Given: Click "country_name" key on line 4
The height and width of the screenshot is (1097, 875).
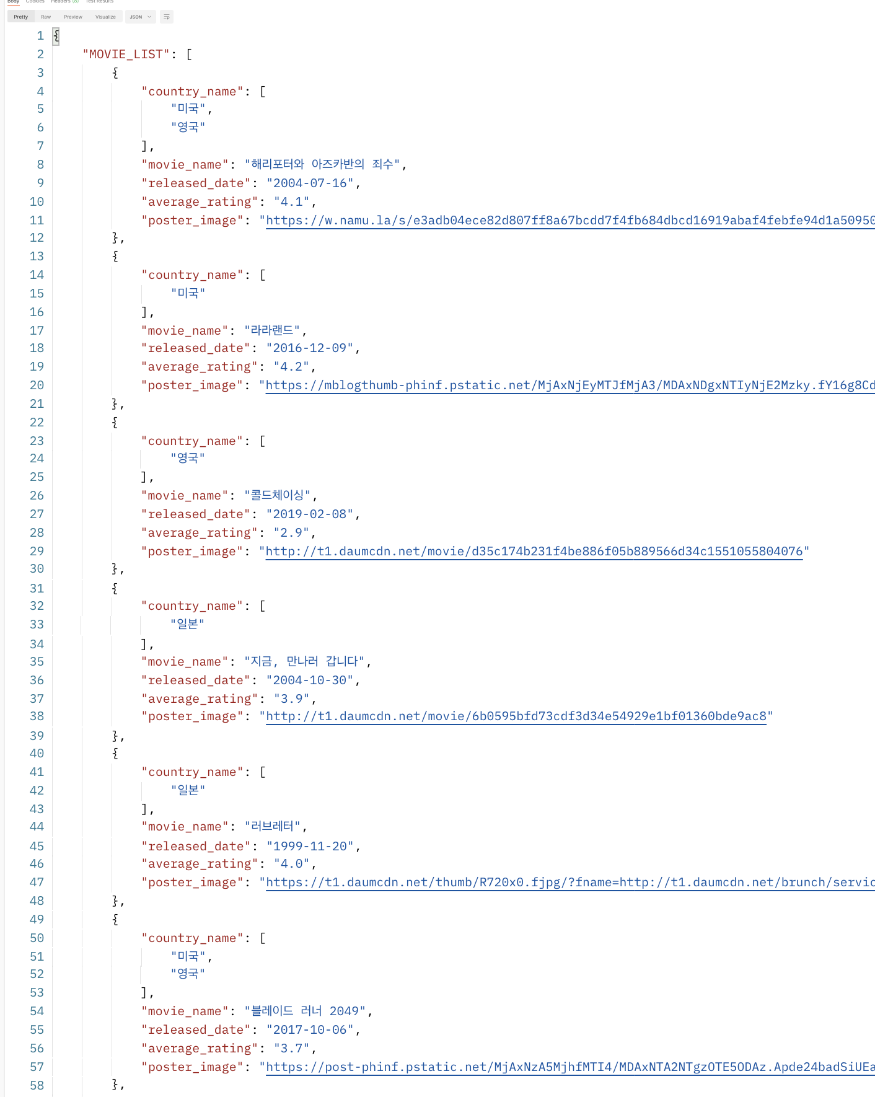Looking at the screenshot, I should pos(192,92).
